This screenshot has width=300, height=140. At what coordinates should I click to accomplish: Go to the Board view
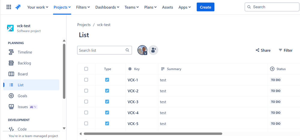[23, 74]
